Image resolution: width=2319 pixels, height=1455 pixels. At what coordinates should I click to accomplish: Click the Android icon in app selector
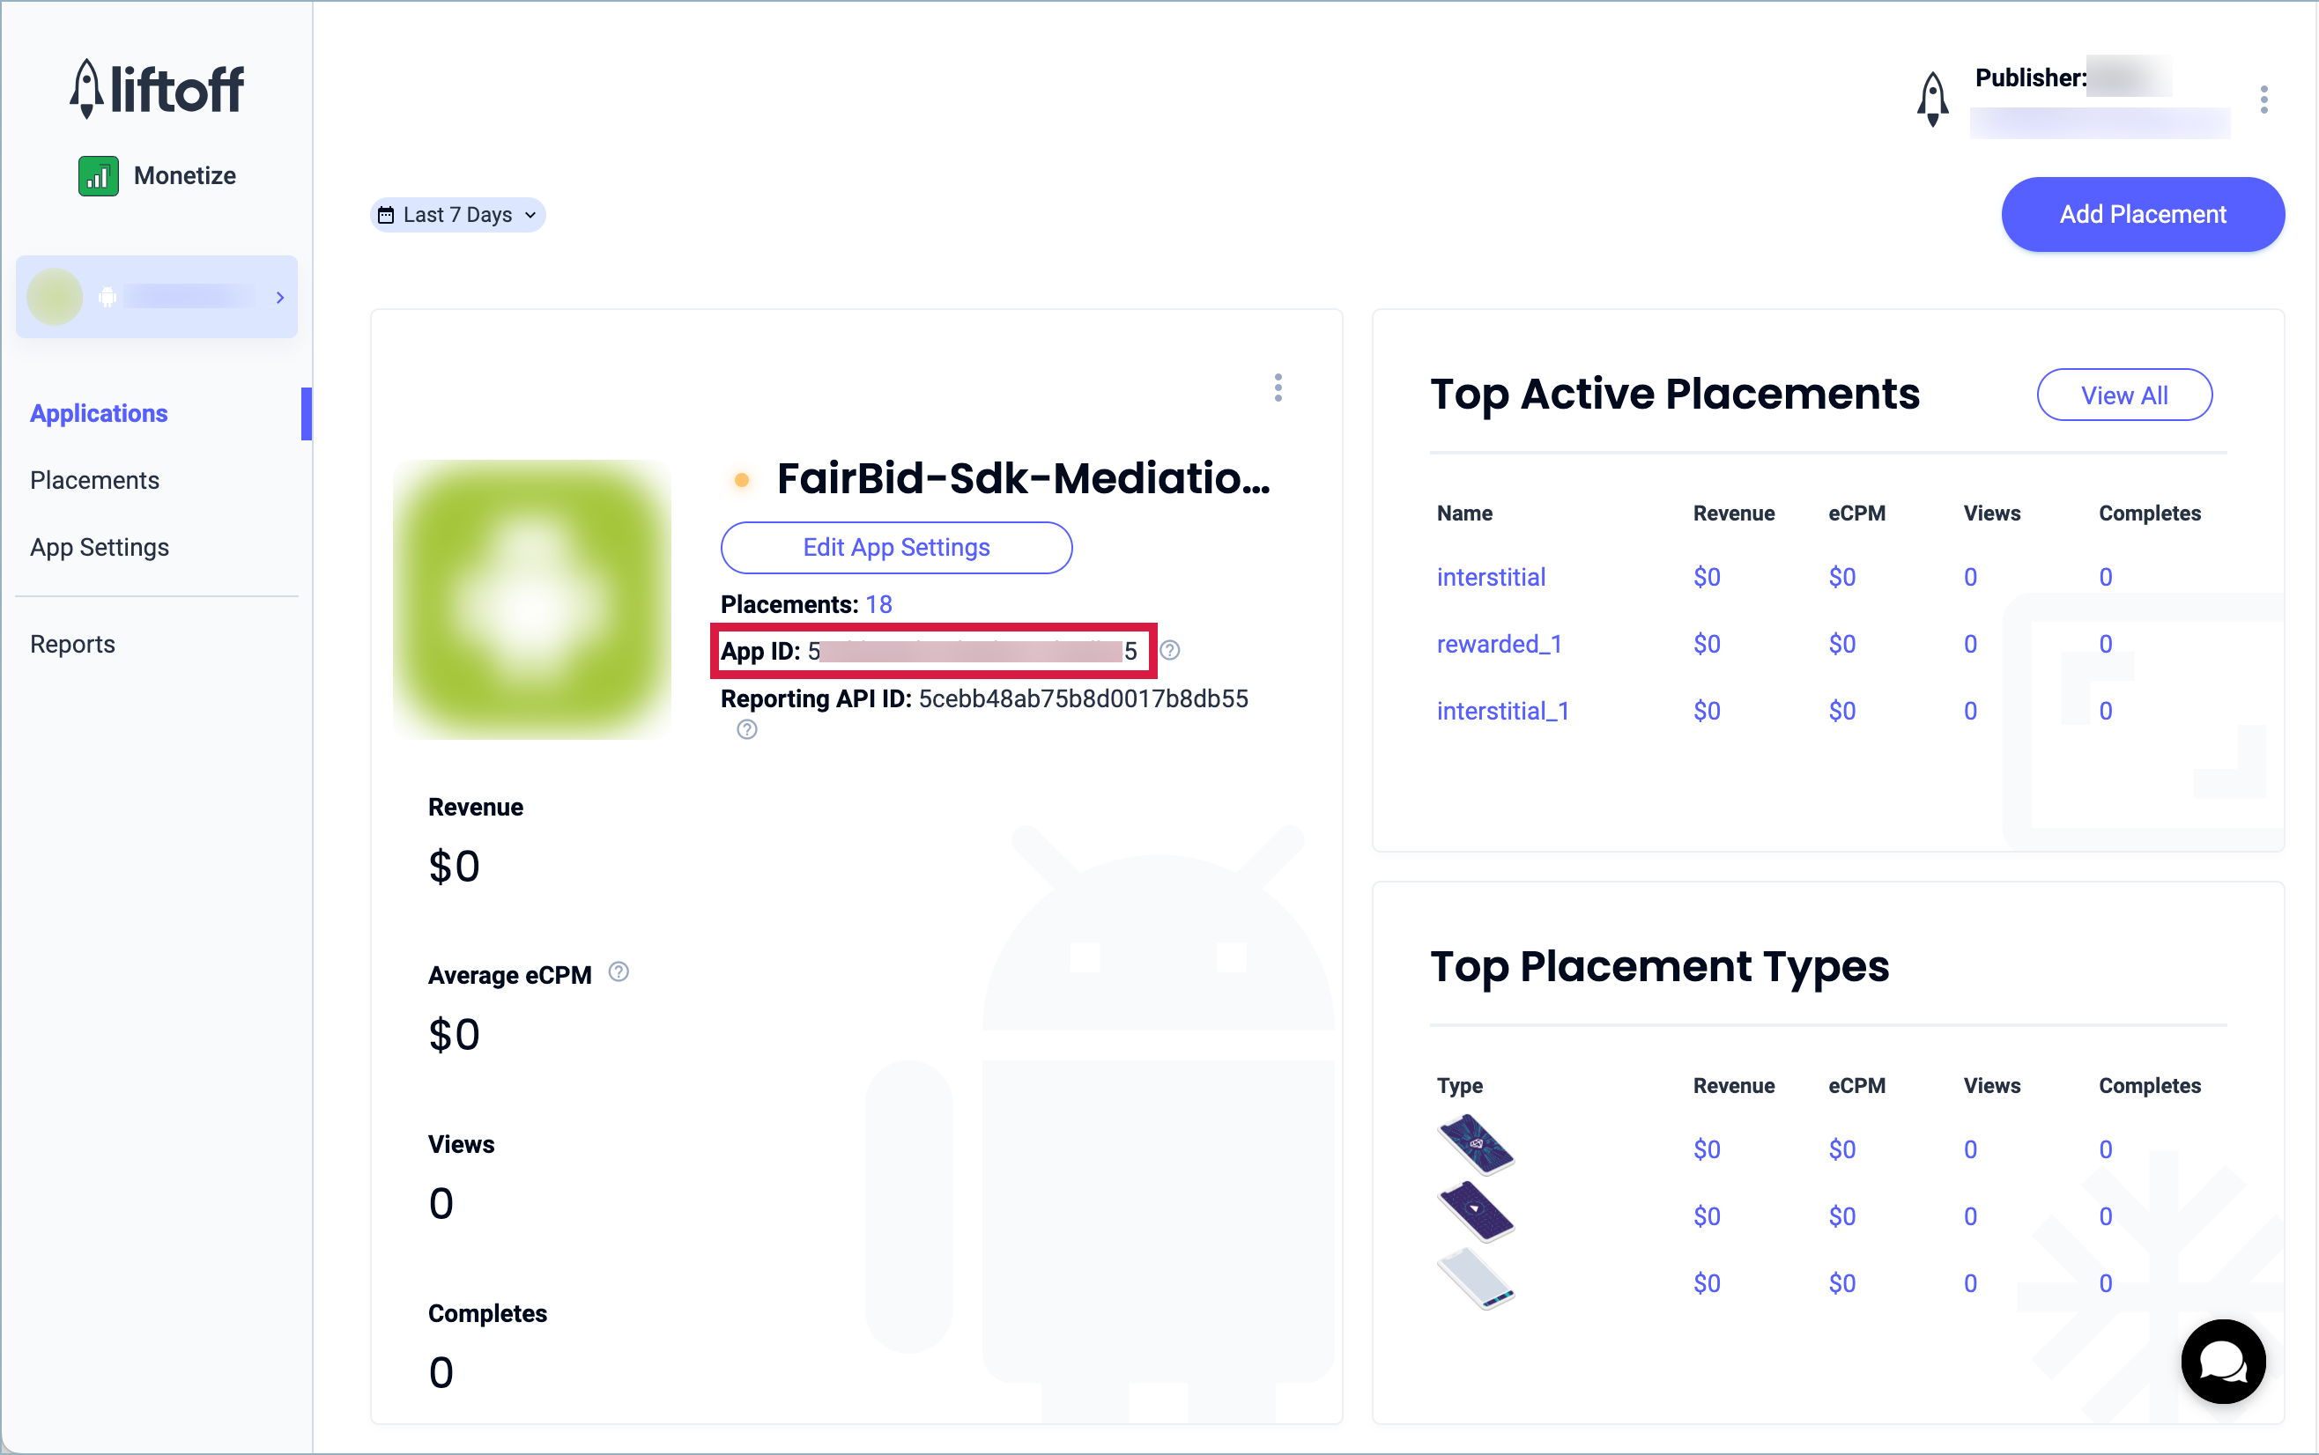coord(107,298)
